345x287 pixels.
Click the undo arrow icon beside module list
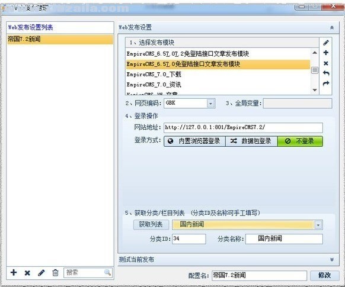coord(326,73)
